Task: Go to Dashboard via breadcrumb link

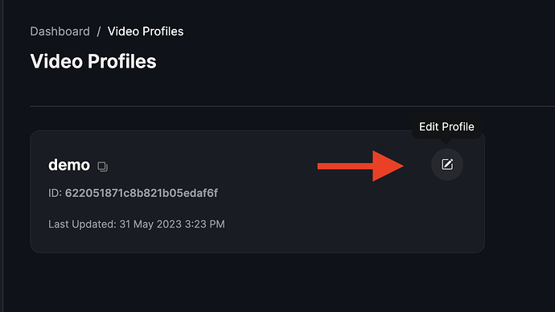Action: coord(60,31)
